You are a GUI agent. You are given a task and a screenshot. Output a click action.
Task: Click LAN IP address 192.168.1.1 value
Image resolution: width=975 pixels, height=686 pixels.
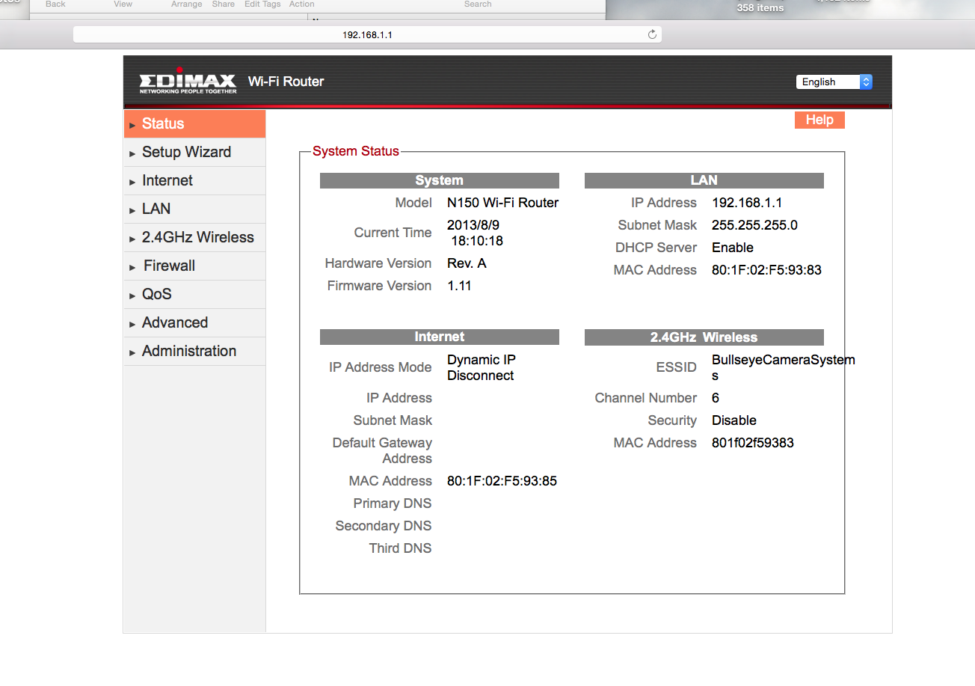tap(747, 203)
